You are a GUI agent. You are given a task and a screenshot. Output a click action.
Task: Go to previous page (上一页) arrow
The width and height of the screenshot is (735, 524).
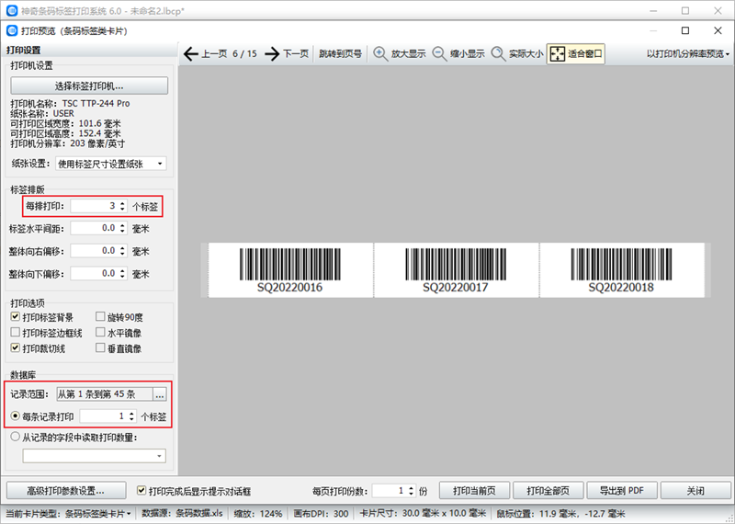tap(190, 54)
